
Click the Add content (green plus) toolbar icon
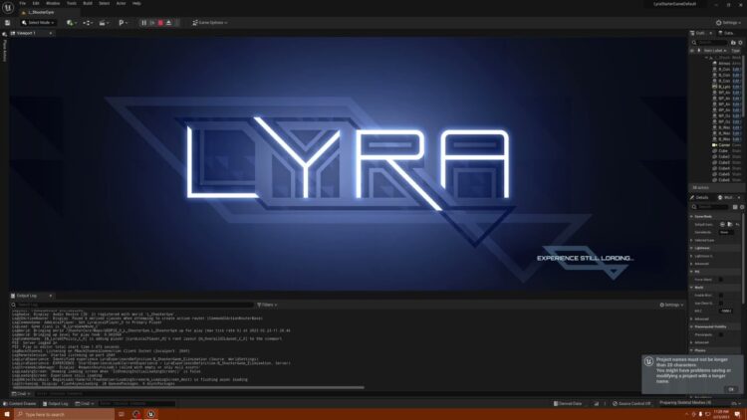(71, 22)
